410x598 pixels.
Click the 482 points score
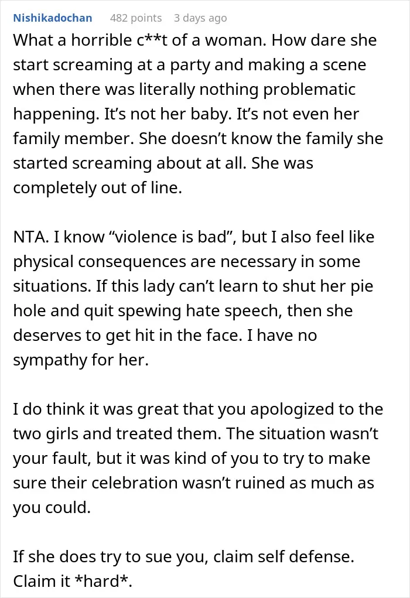coord(136,18)
